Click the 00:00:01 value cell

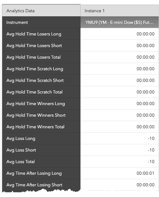coord(120,173)
